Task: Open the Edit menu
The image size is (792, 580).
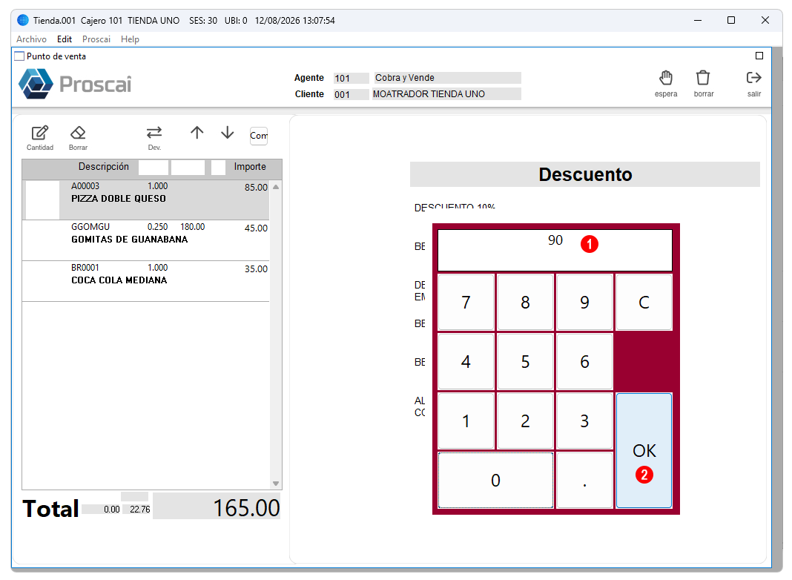Action: click(65, 39)
